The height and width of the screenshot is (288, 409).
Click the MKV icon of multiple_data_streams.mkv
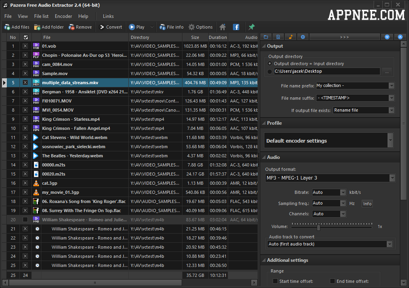click(36, 83)
